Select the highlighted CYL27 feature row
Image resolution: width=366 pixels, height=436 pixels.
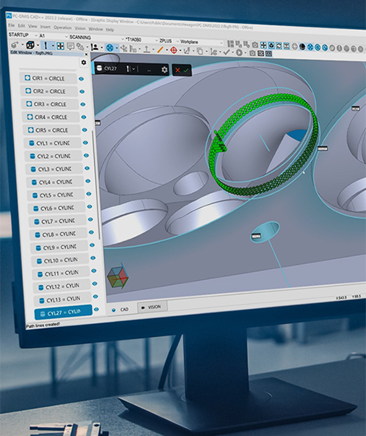[63, 313]
